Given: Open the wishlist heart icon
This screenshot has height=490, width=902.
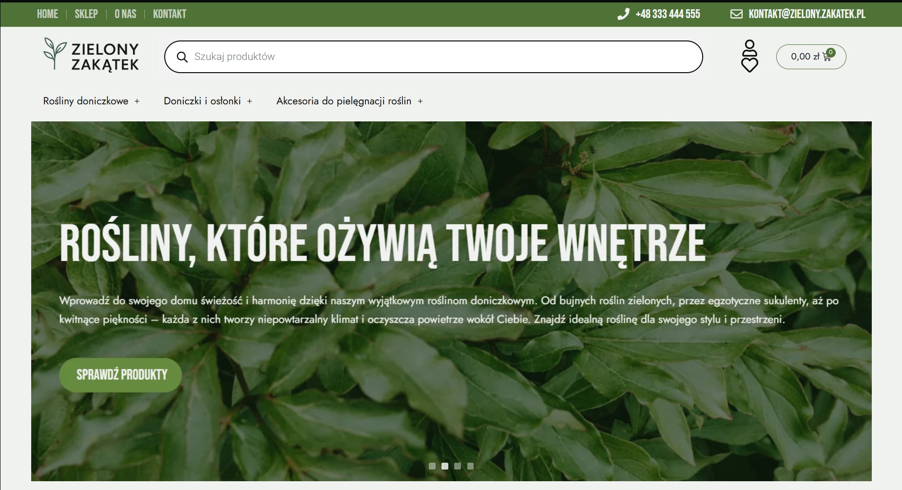Looking at the screenshot, I should tap(749, 64).
